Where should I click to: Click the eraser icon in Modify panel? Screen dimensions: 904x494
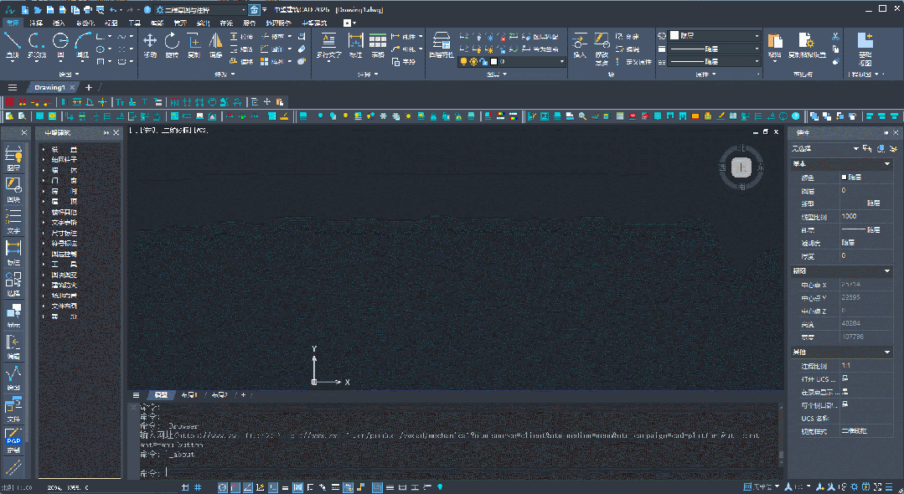[x=302, y=49]
